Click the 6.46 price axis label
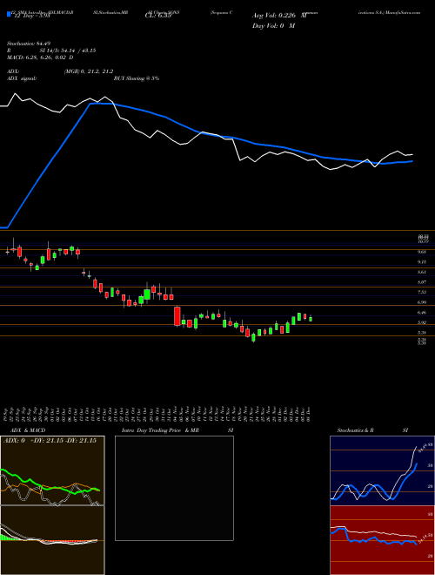Viewport: 435px width, 575px height. tap(422, 313)
